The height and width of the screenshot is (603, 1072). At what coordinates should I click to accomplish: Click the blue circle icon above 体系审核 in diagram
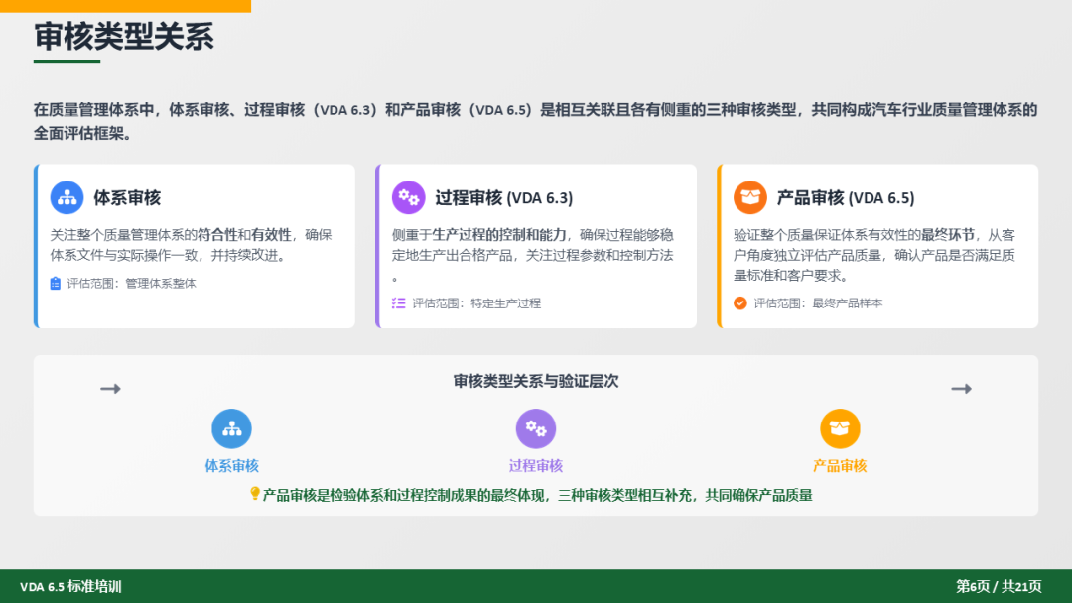click(x=231, y=428)
